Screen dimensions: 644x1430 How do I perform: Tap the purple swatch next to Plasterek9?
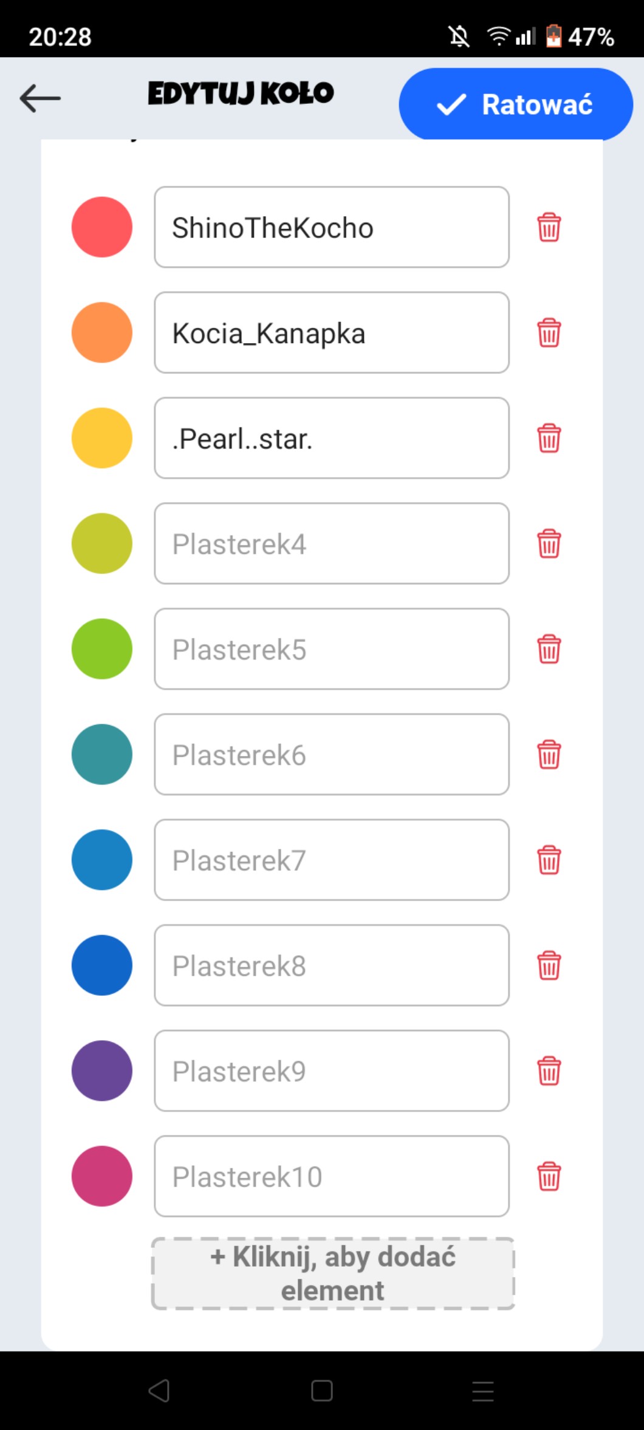tap(102, 1071)
